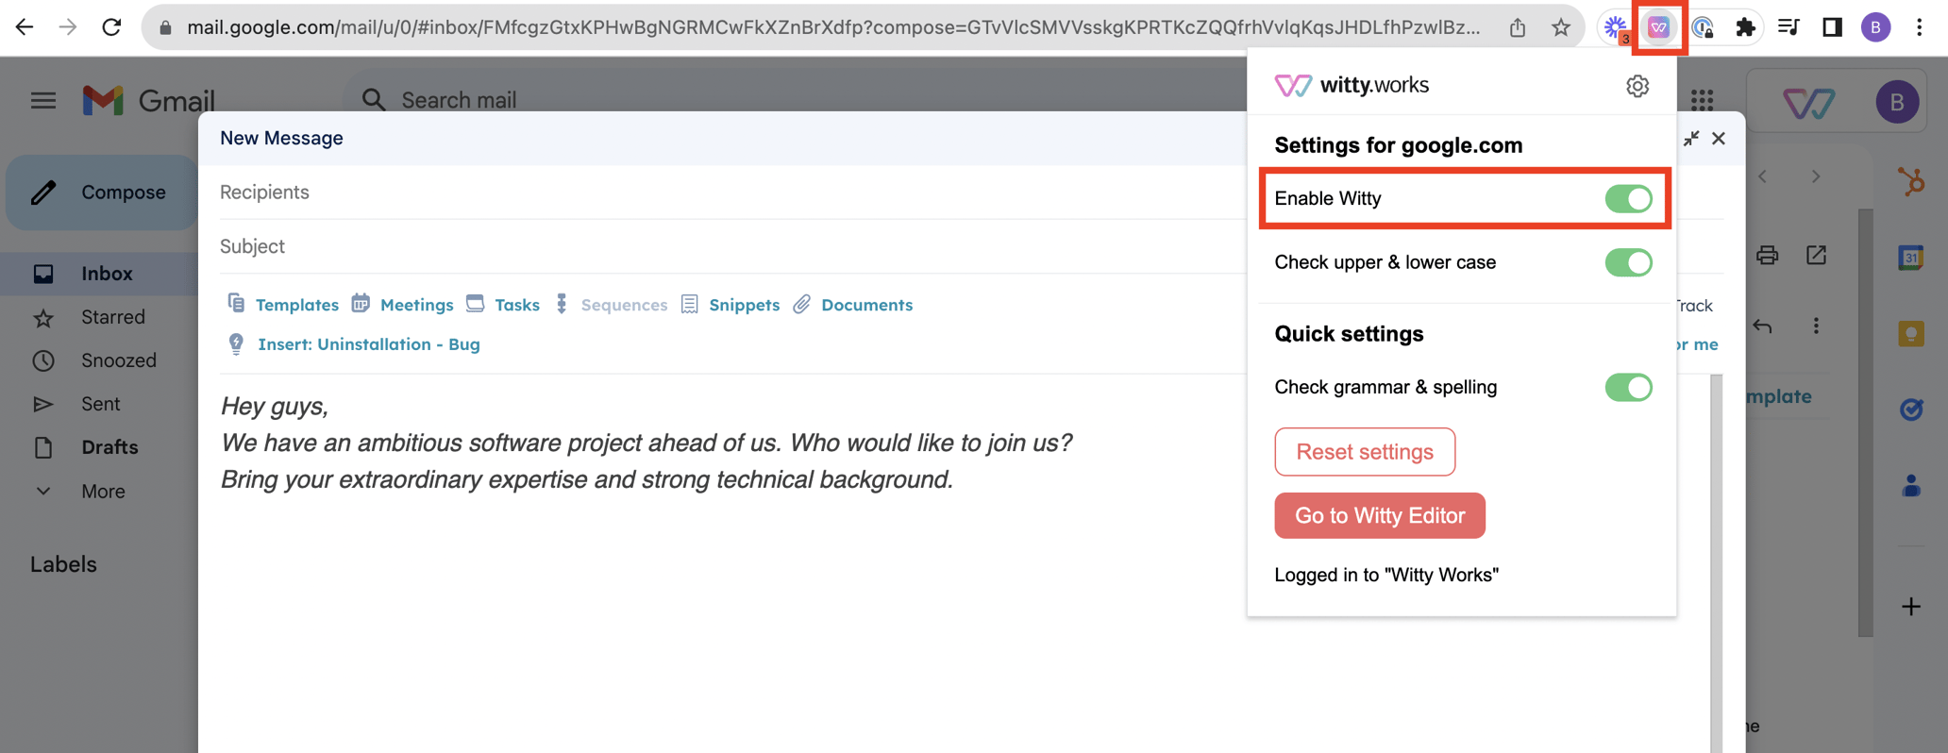Disable the Enable Witty toggle

tap(1628, 199)
